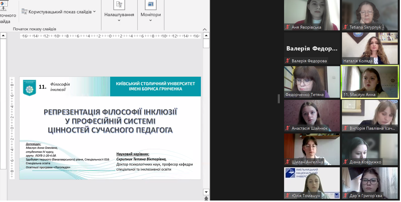Image resolution: width=401 pixels, height=202 pixels.
Task: Collapse the ribbon with the up chevron
Action: click(x=205, y=29)
